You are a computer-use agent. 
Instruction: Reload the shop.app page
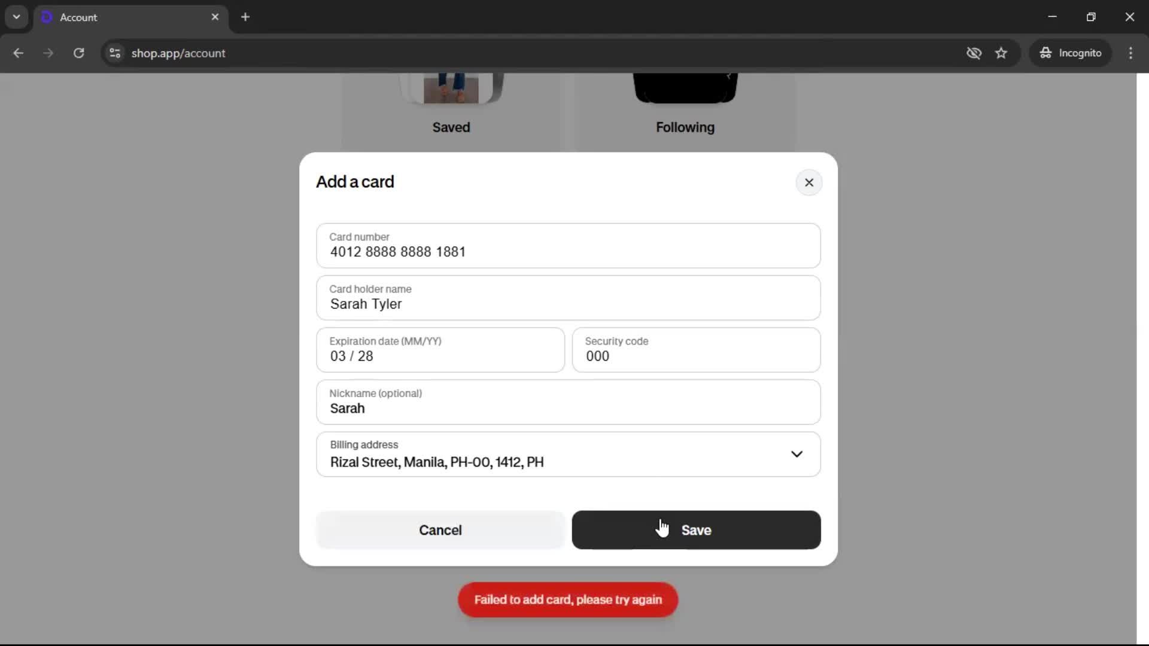pyautogui.click(x=78, y=53)
